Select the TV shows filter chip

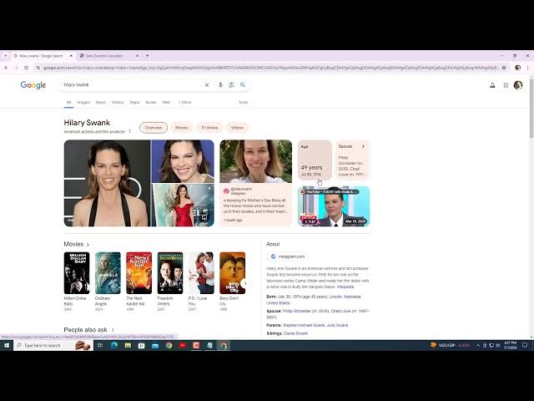[209, 128]
